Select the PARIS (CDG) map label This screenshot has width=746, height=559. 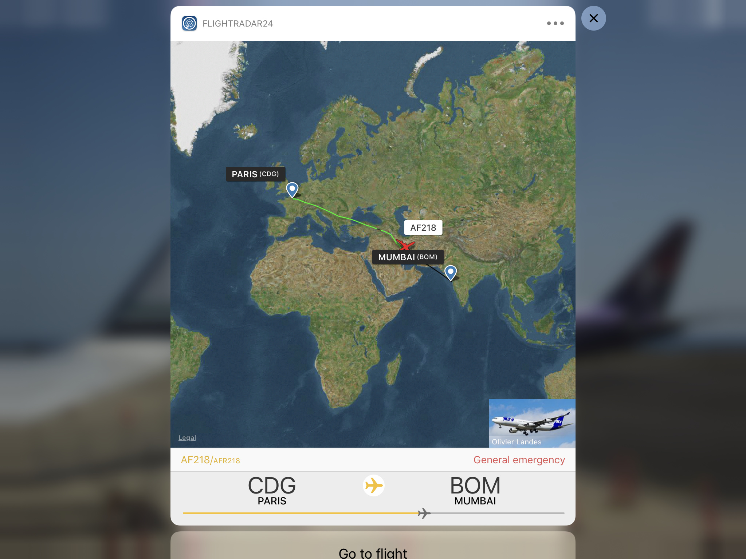click(255, 174)
